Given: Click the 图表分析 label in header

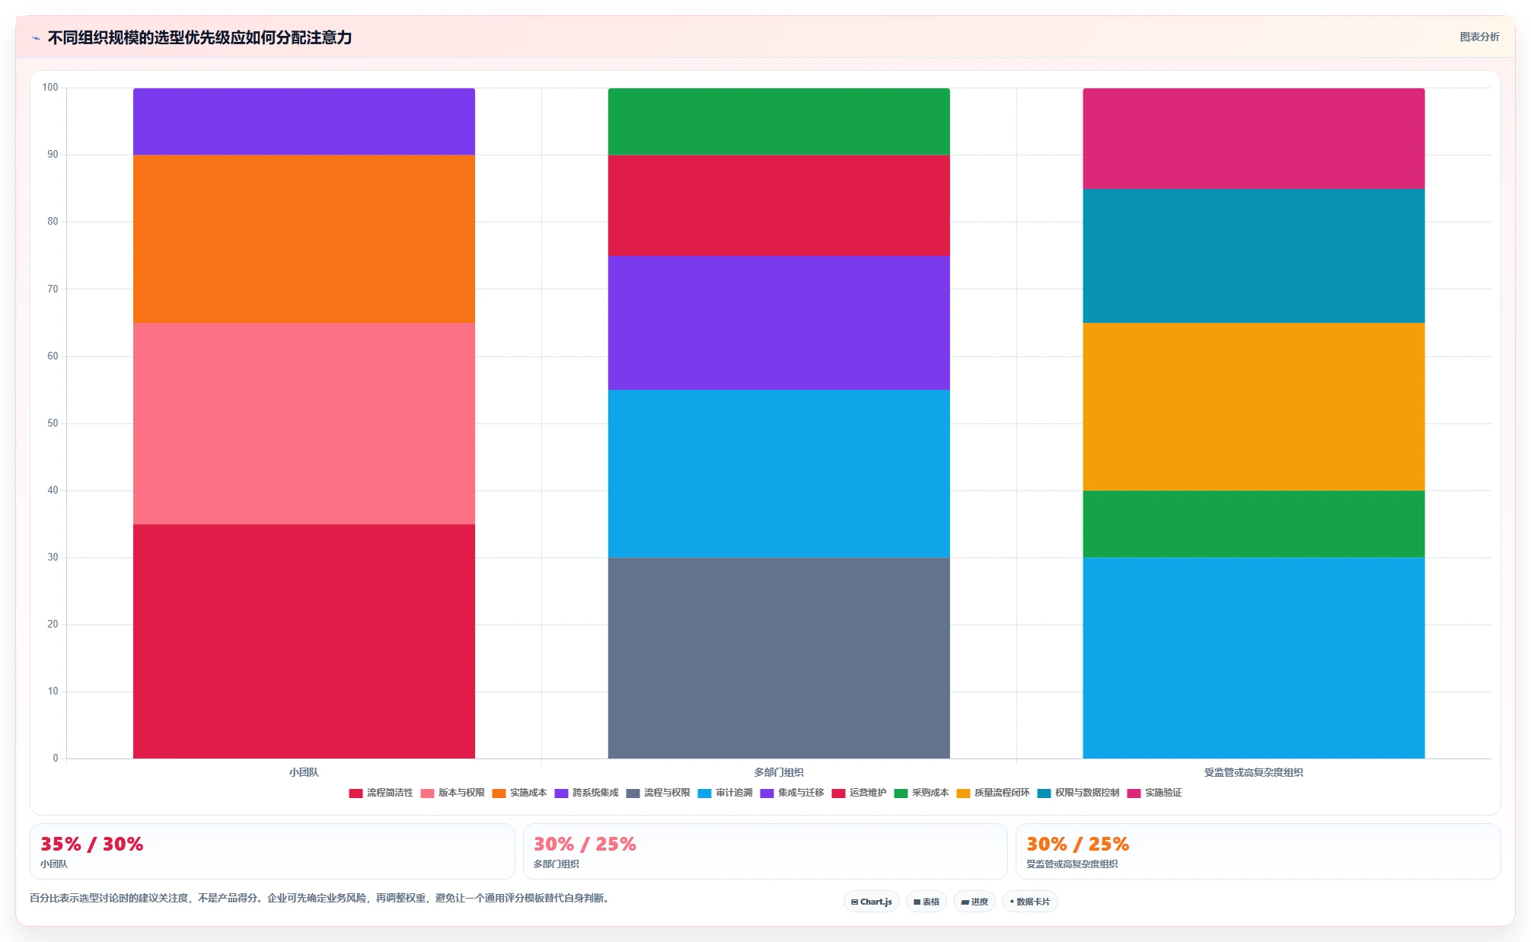Looking at the screenshot, I should click(x=1479, y=37).
